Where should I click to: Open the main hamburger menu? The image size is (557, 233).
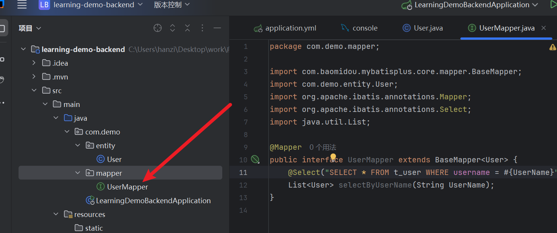(x=22, y=5)
